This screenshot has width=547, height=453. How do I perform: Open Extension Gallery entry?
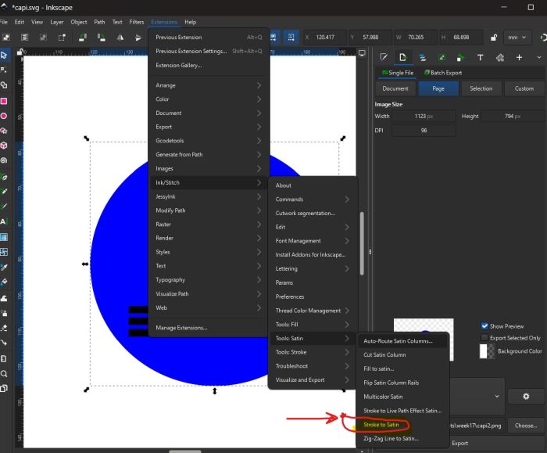(x=209, y=65)
